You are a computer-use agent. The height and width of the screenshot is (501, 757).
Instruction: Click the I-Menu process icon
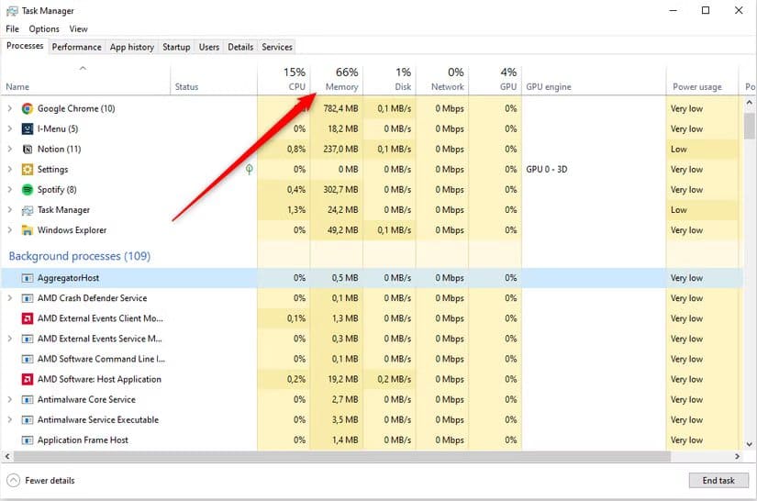click(x=27, y=129)
